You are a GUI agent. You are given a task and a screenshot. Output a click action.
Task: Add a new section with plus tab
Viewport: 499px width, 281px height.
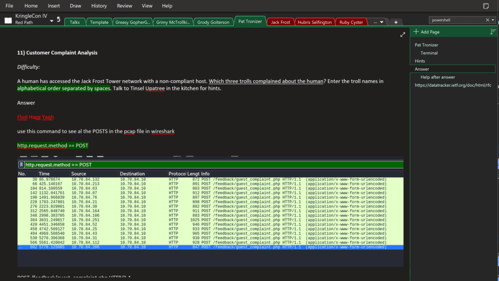(x=396, y=22)
